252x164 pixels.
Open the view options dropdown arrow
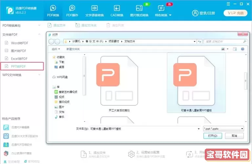[x=228, y=49]
